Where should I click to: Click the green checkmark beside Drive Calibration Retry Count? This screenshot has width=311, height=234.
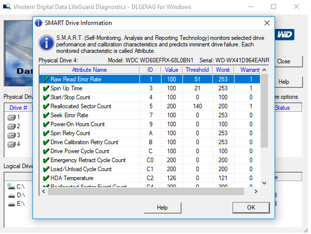[46, 142]
